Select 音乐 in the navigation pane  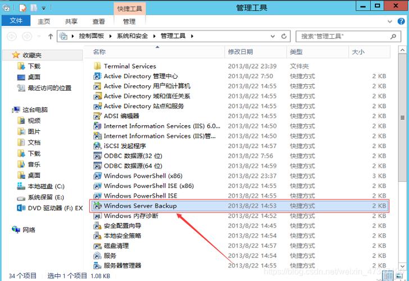coord(34,164)
